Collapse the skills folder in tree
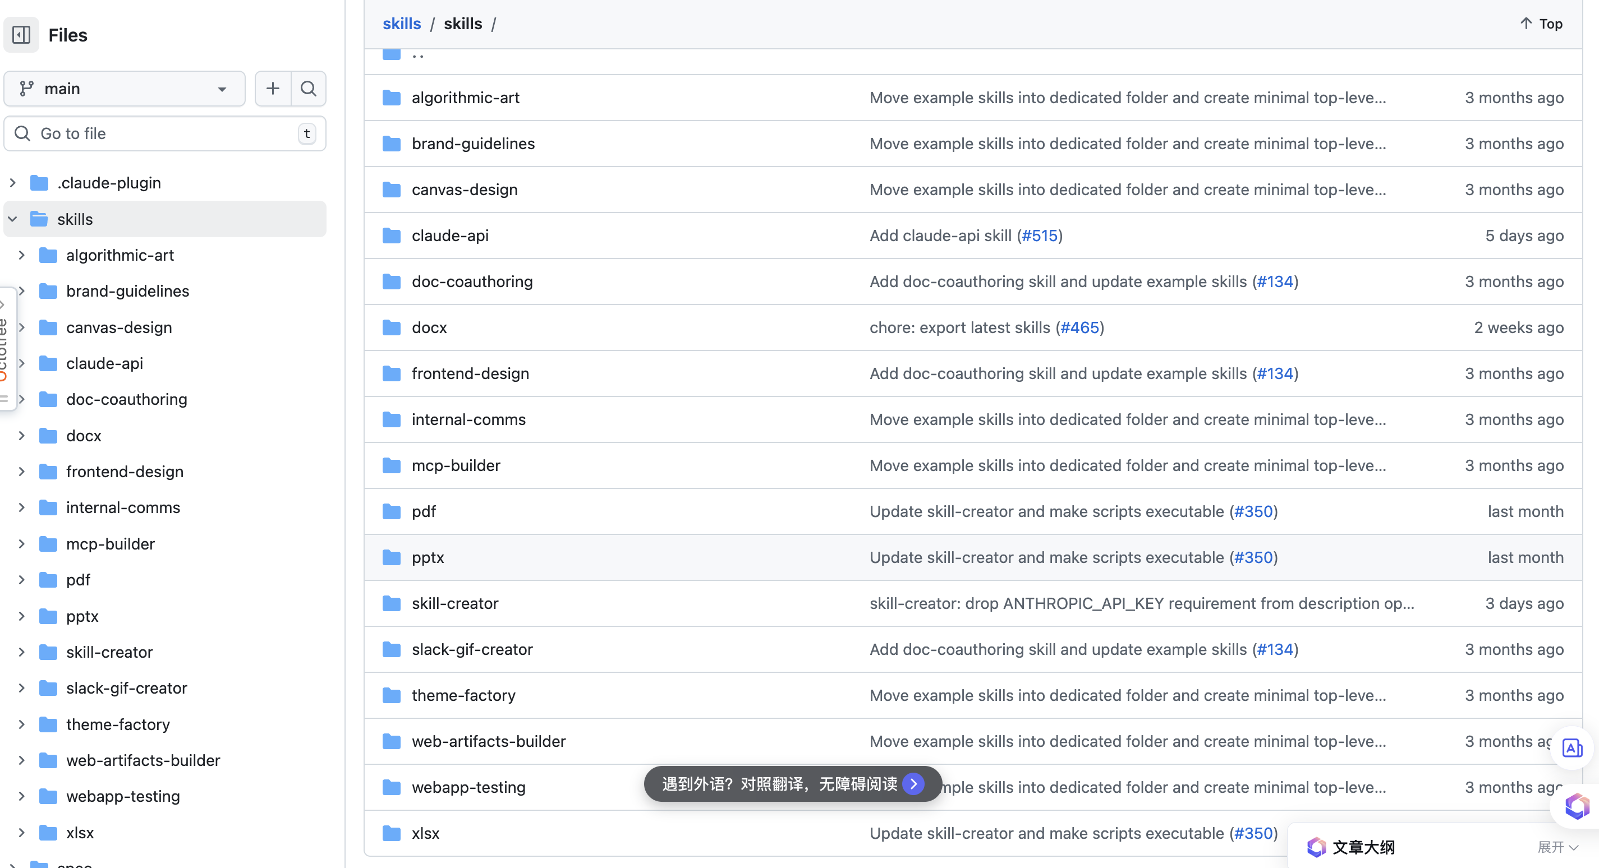Viewport: 1599px width, 868px height. pyautogui.click(x=12, y=219)
